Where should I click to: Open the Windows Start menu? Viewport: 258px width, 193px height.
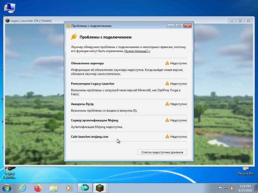pyautogui.click(x=7, y=188)
